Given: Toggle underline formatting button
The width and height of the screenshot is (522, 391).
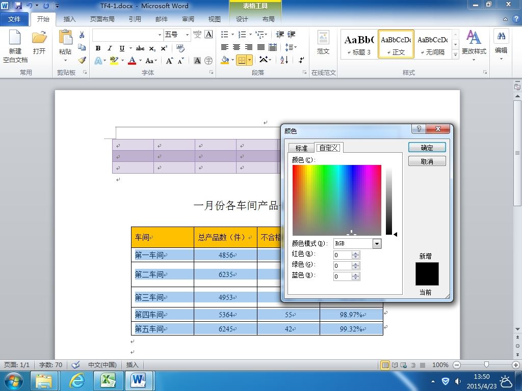Looking at the screenshot, I should [122, 48].
